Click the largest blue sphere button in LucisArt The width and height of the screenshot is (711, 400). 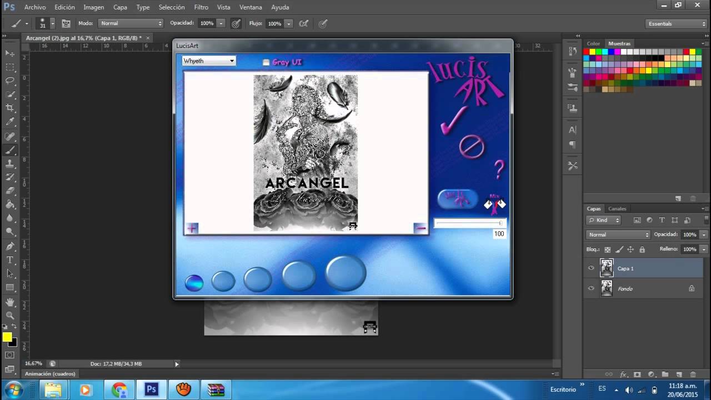[x=346, y=273]
